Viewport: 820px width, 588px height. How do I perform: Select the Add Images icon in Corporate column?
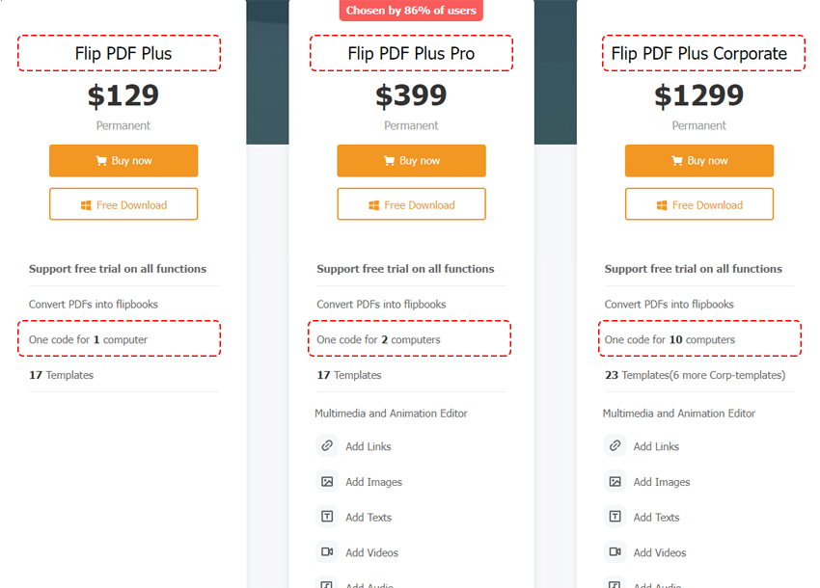[x=615, y=482]
